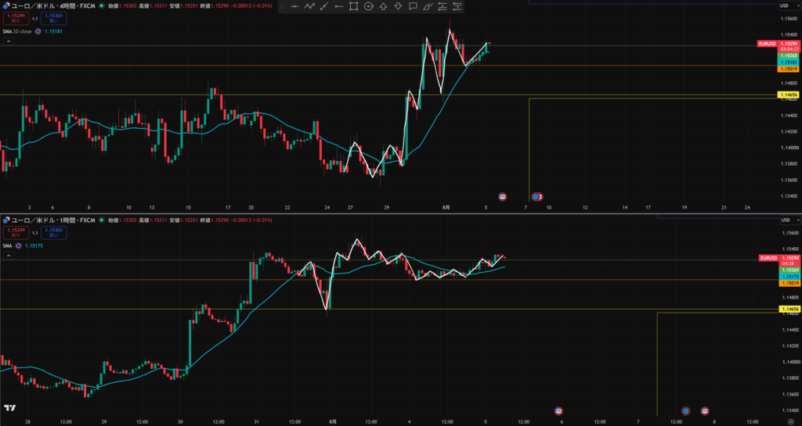The width and height of the screenshot is (802, 426).
Task: Open the USD currency dropdown on upper chart
Action: point(786,5)
